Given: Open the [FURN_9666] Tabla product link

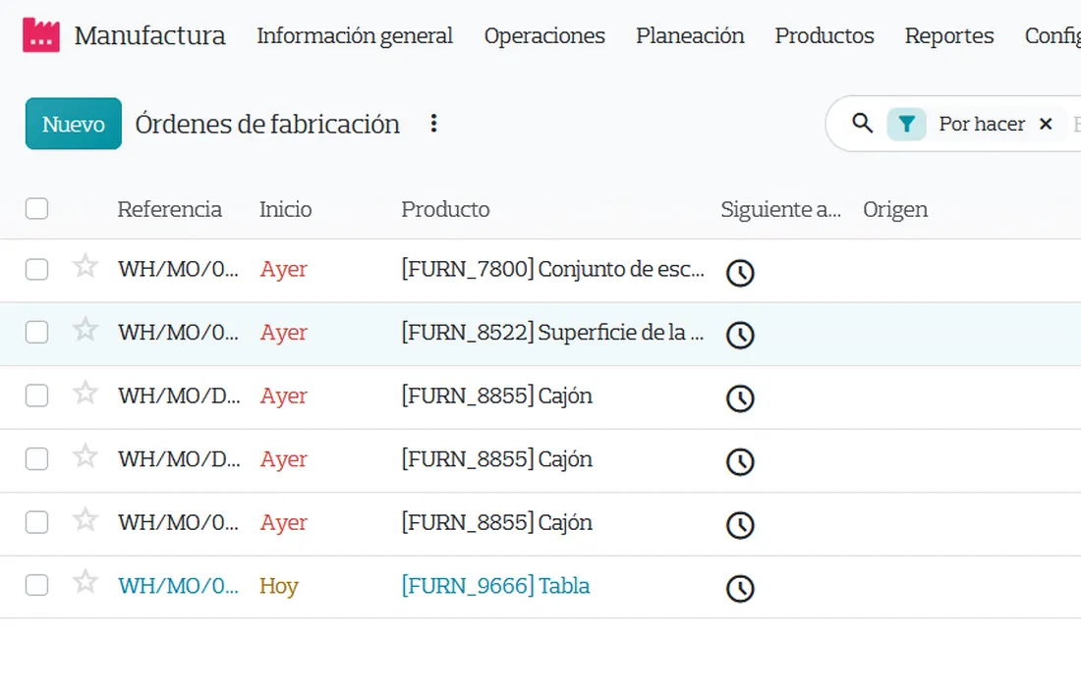Looking at the screenshot, I should pyautogui.click(x=495, y=586).
